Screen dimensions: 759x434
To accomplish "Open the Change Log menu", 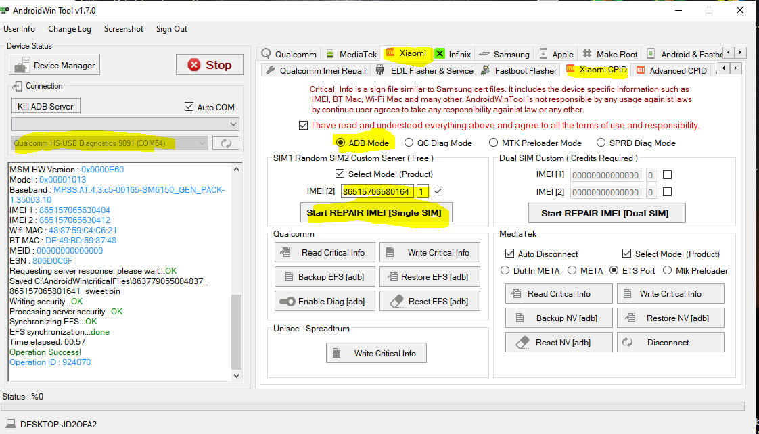I will (70, 29).
